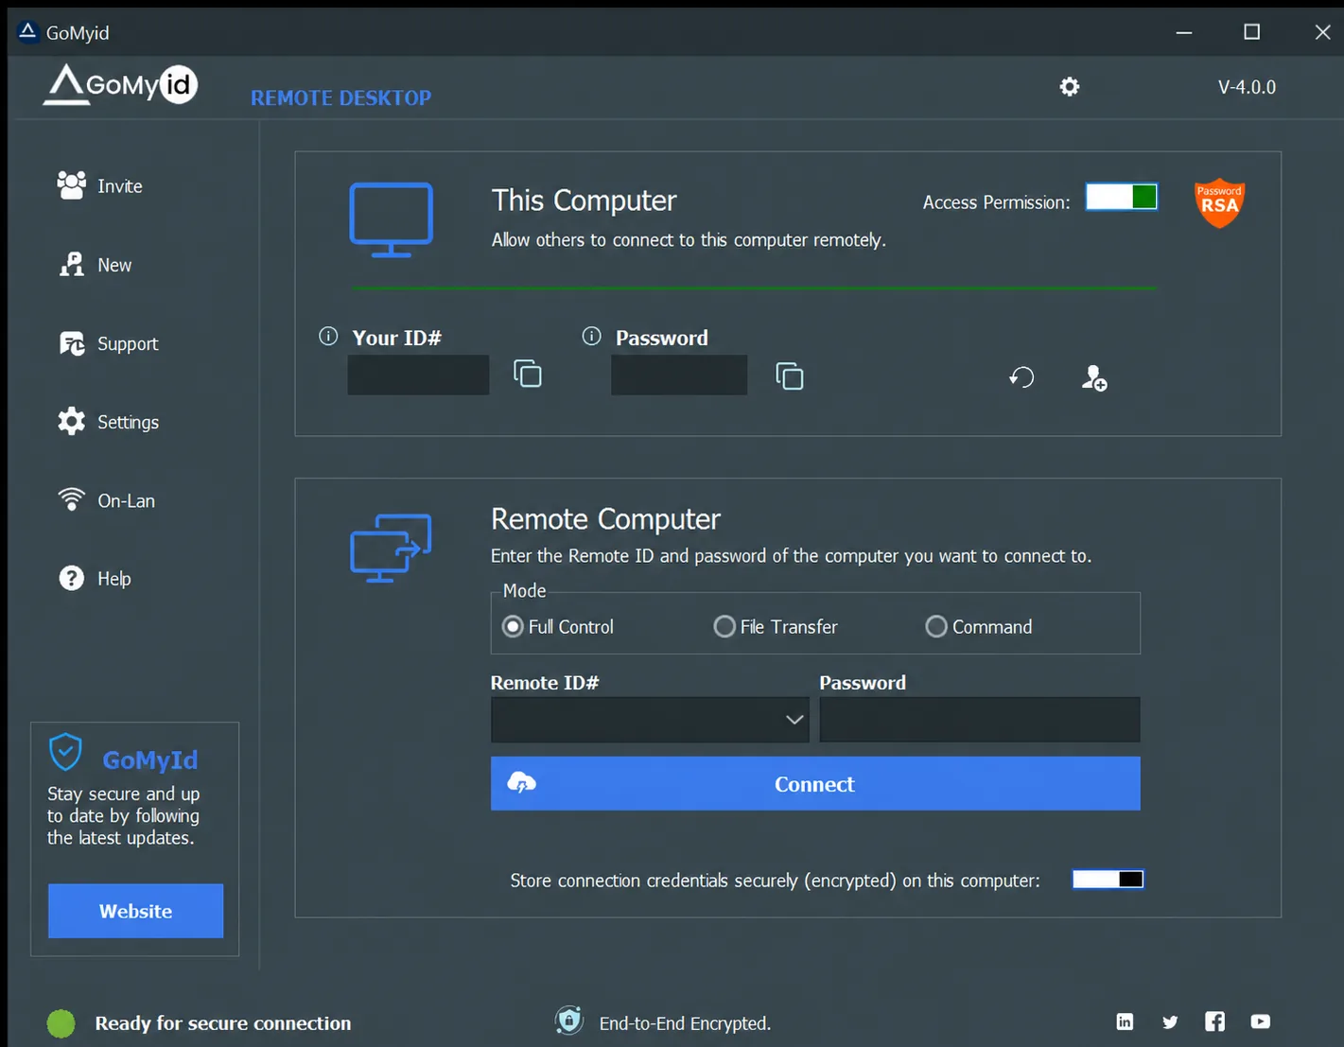
Task: Copy Password using the copy icon
Action: coord(790,375)
